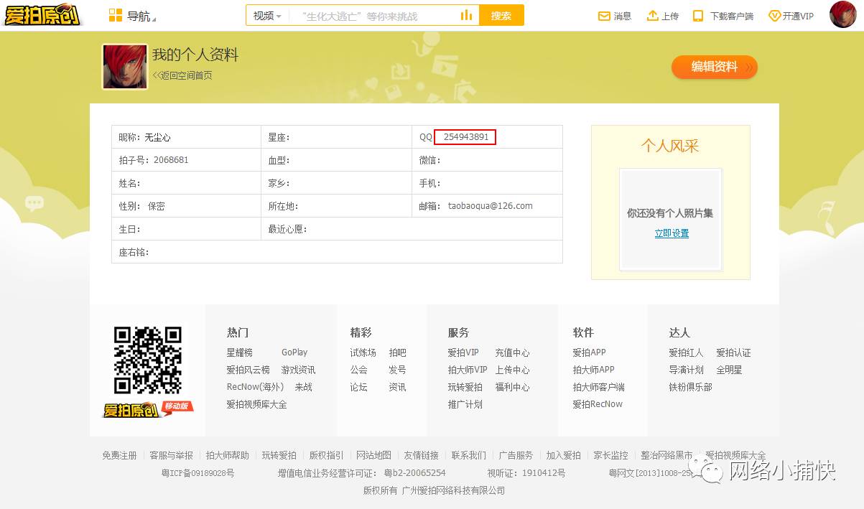Open 玩转爱拍 under 服务

(465, 387)
